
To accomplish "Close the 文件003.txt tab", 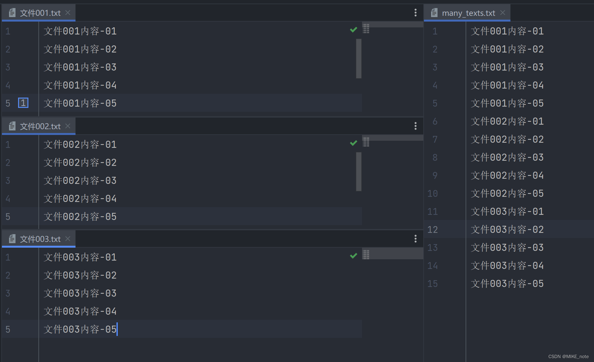I will 68,239.
